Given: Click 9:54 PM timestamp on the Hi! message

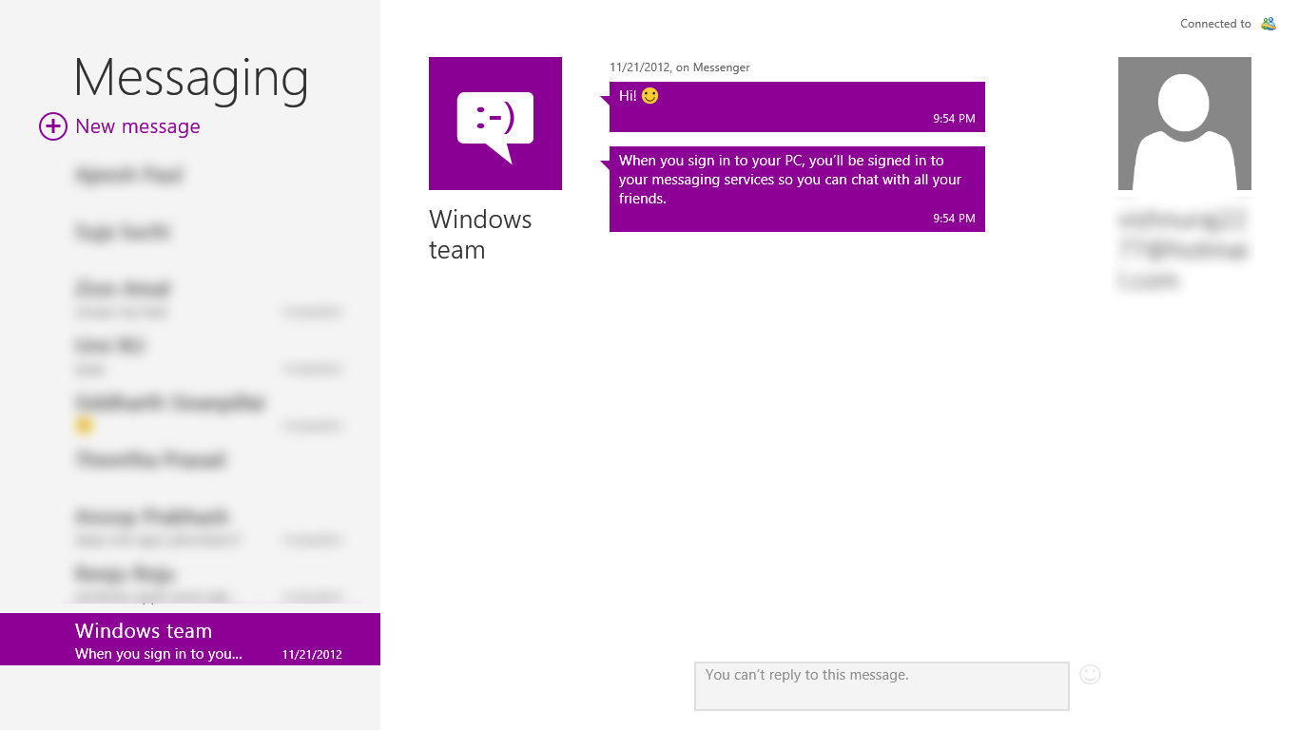Looking at the screenshot, I should tap(954, 119).
